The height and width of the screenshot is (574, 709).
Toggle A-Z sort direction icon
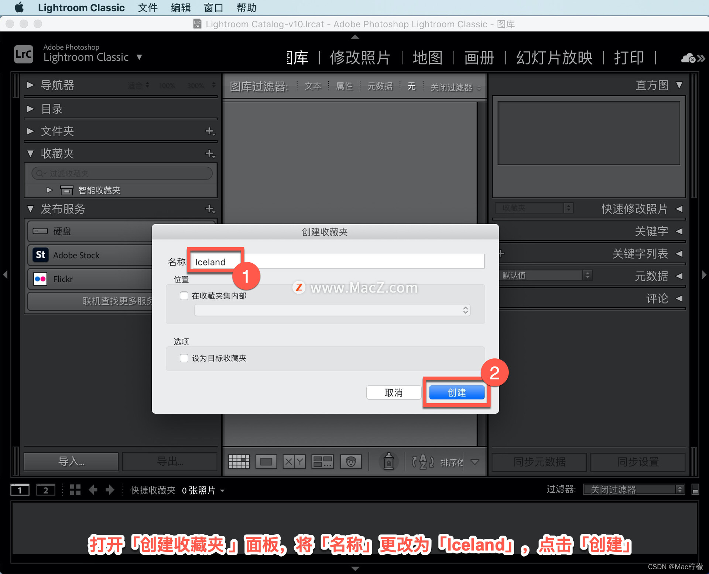click(422, 462)
